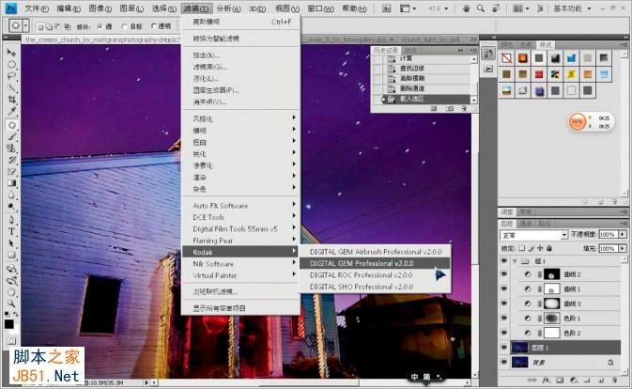Click the delete state trash icon in History panel
The height and width of the screenshot is (389, 632).
point(464,108)
